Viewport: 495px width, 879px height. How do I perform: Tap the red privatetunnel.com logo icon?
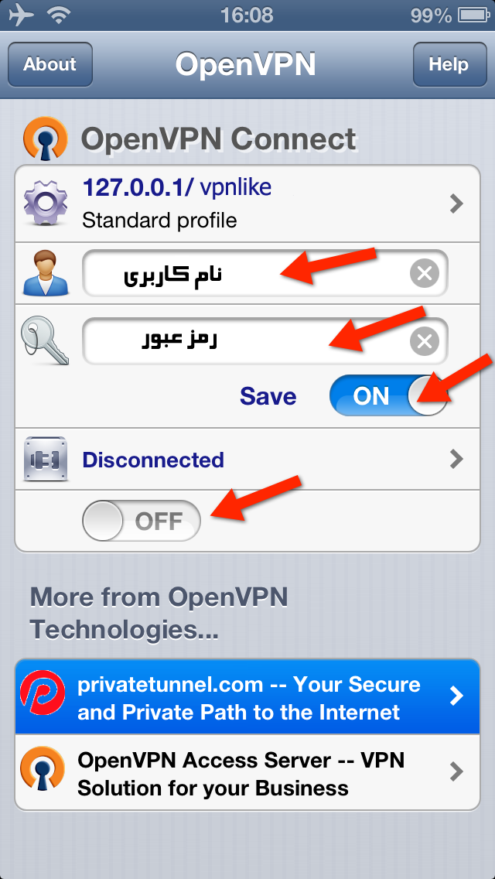coord(42,696)
